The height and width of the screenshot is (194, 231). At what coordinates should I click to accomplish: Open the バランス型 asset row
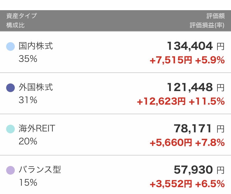(x=115, y=175)
